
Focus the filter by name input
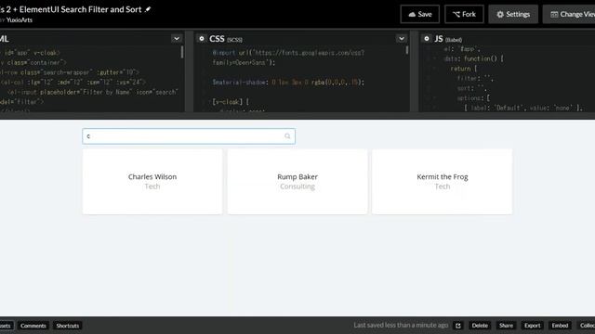(189, 136)
